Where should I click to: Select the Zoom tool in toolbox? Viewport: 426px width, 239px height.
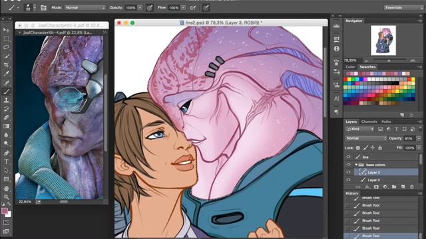(6, 197)
